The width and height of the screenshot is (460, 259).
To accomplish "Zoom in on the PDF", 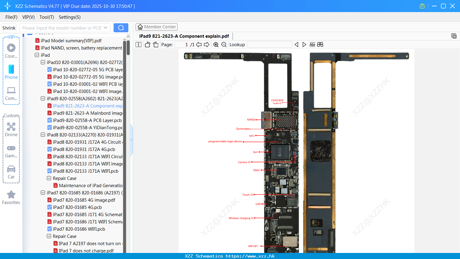I will tap(216, 45).
